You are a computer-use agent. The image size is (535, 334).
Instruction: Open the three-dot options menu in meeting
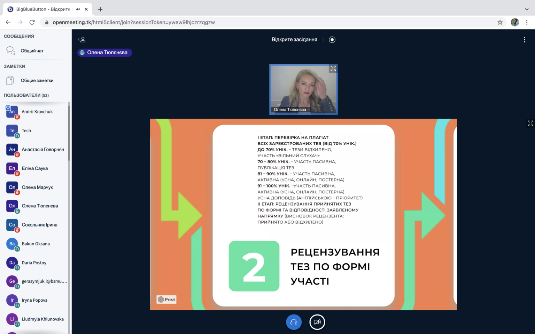tap(524, 40)
